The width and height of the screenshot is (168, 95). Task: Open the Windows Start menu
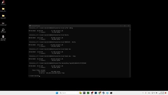[x=57, y=93]
